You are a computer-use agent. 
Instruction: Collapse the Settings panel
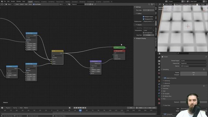[x=138, y=7]
